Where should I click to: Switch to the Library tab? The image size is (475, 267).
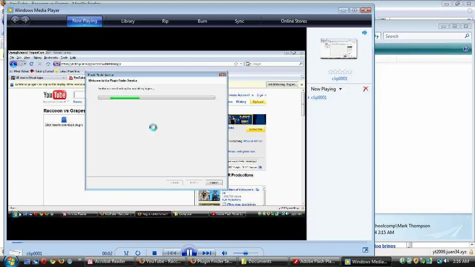pos(128,21)
